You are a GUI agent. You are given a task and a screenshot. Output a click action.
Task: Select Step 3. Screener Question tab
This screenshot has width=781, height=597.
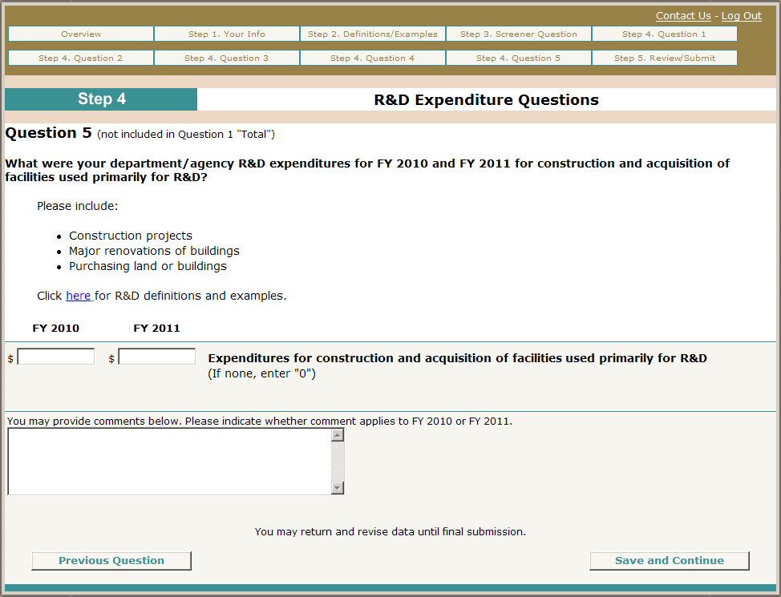click(x=519, y=34)
